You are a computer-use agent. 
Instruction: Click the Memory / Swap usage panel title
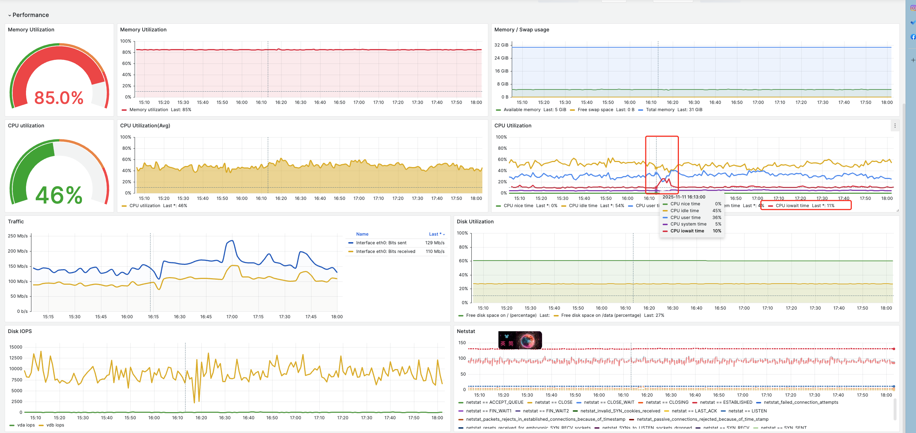pyautogui.click(x=522, y=30)
